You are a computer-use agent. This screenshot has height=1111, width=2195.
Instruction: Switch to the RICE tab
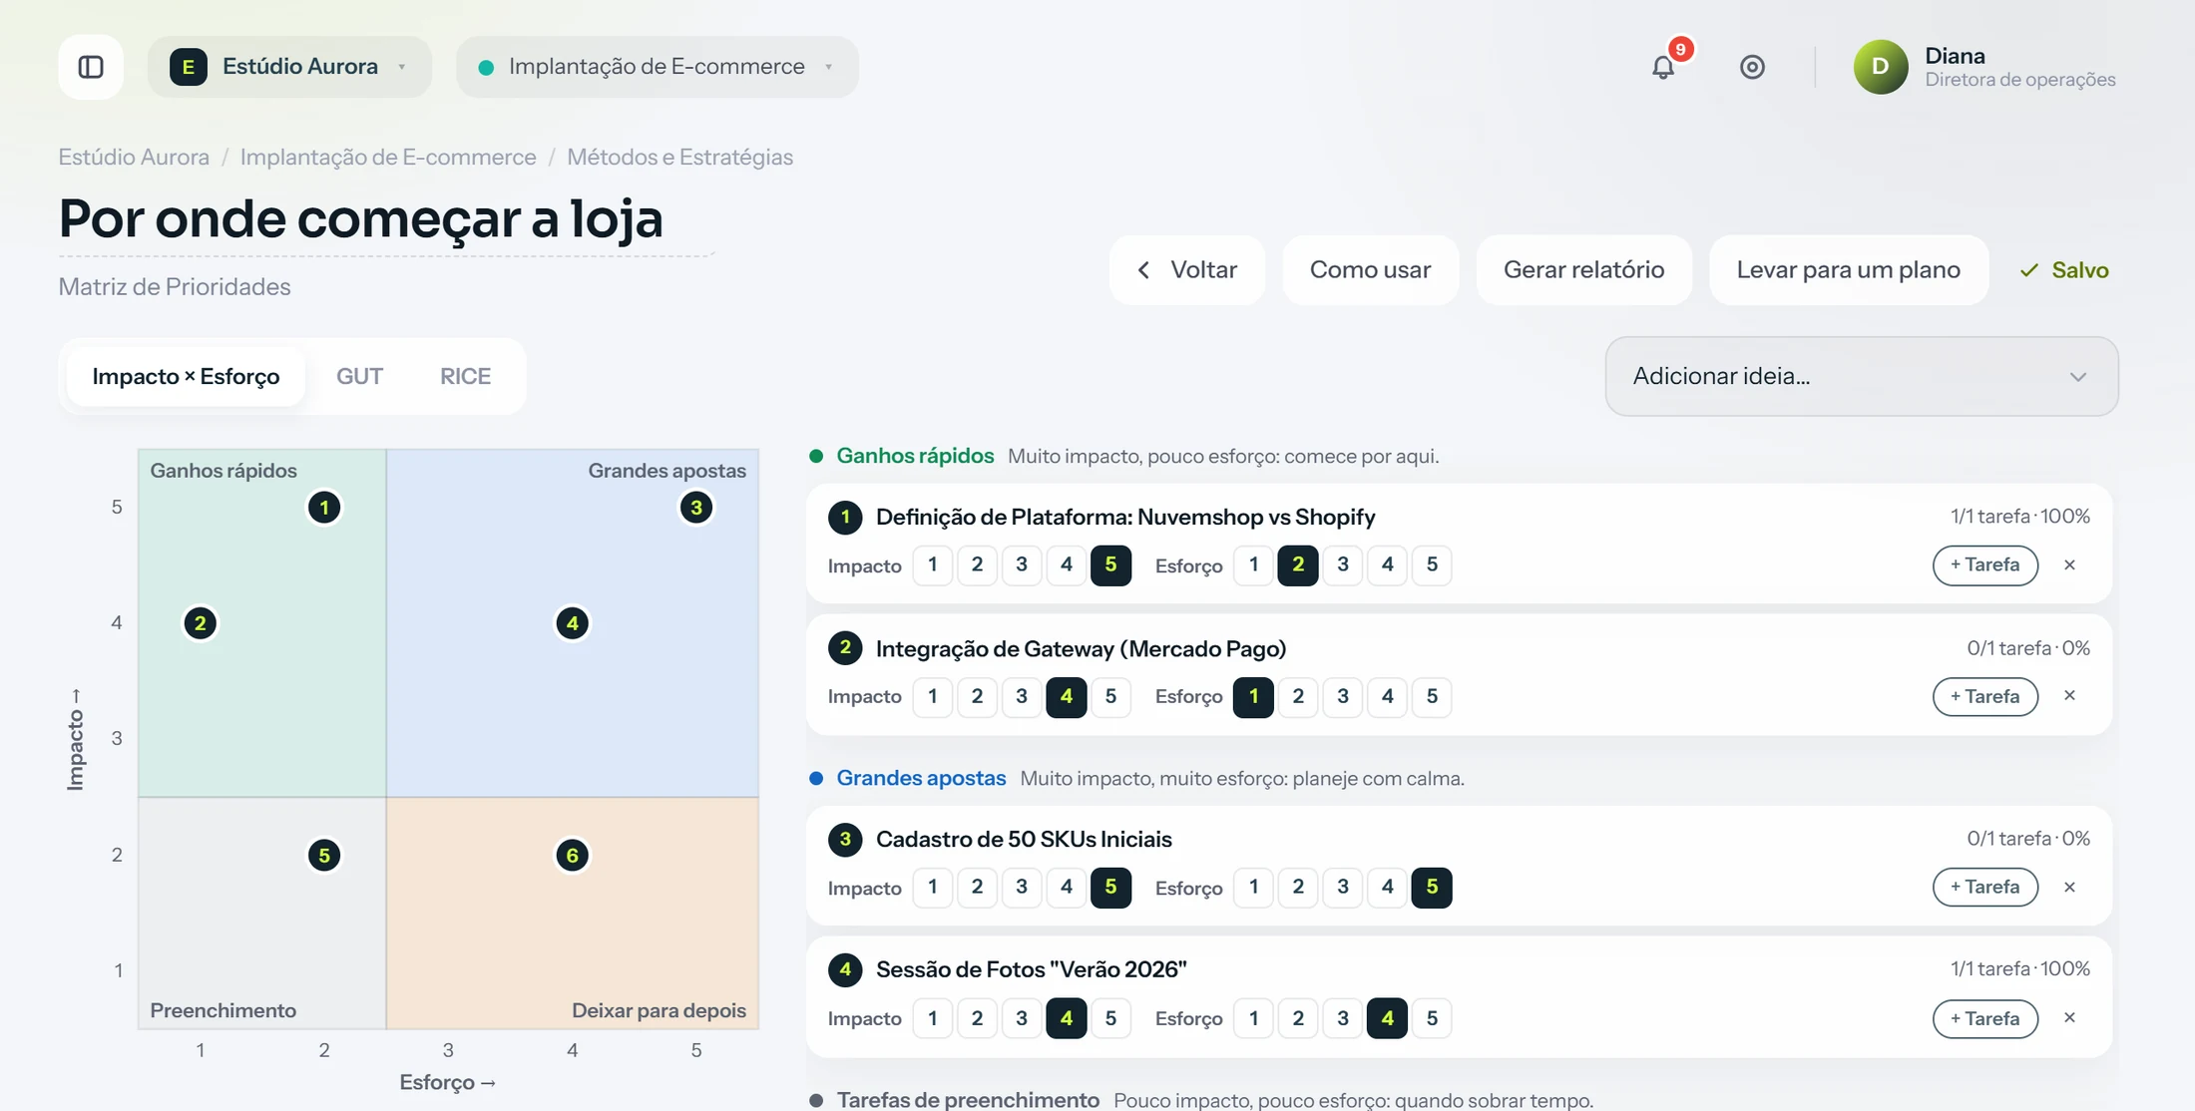pyautogui.click(x=466, y=376)
